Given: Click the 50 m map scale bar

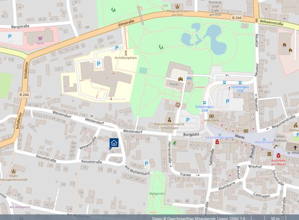Looking at the screenshot, I should [275, 218].
